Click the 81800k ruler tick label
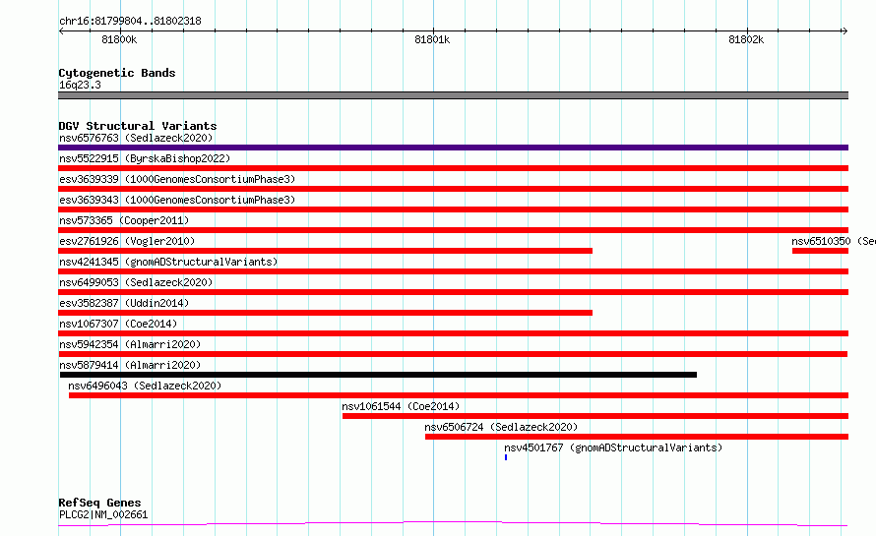The height and width of the screenshot is (536, 876). point(119,39)
